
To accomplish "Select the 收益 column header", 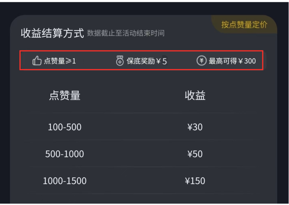I will [x=195, y=96].
